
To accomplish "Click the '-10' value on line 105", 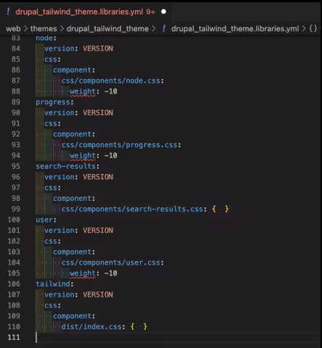I will click(111, 273).
